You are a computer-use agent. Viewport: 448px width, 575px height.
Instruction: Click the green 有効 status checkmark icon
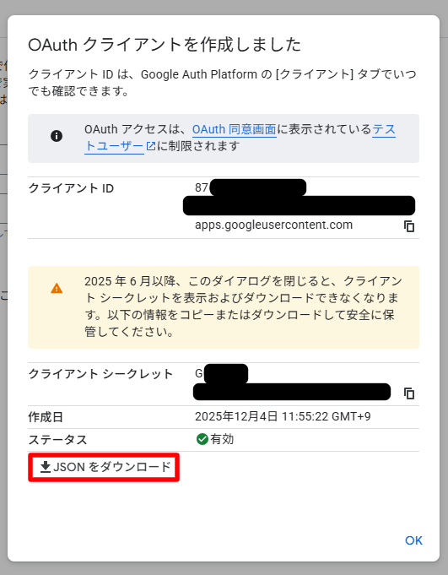pyautogui.click(x=202, y=439)
